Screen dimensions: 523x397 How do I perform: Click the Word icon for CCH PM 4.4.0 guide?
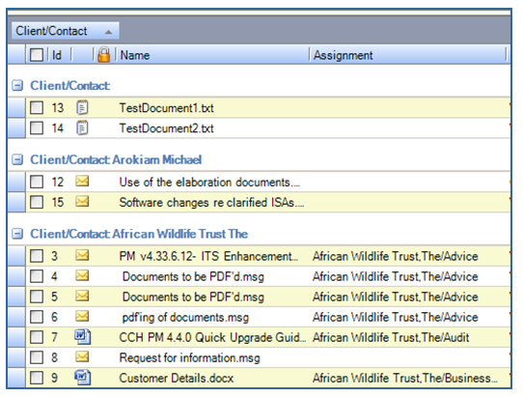tap(82, 337)
